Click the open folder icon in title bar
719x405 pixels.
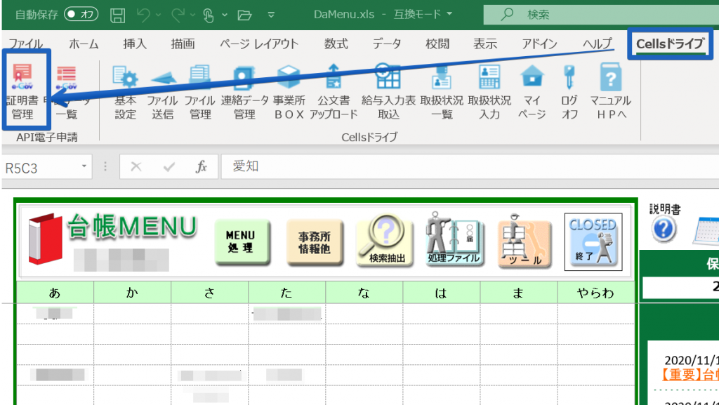pos(245,15)
